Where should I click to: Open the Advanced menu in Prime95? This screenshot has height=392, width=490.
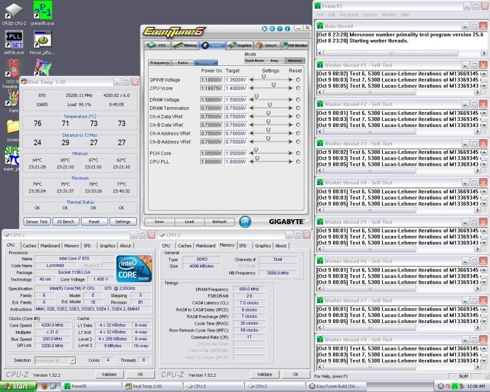point(349,15)
